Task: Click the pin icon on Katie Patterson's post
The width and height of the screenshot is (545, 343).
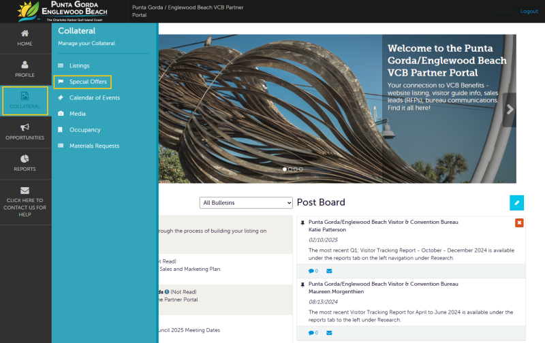Action: [302, 223]
